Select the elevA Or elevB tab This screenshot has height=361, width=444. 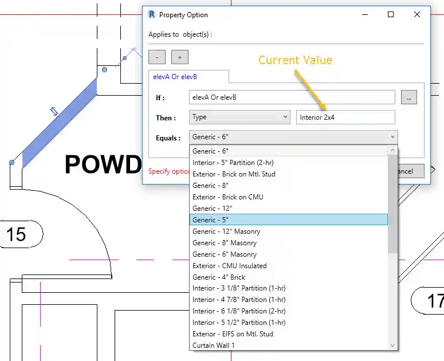(x=175, y=76)
